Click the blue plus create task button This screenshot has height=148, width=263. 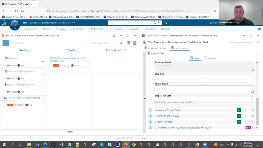[6, 43]
